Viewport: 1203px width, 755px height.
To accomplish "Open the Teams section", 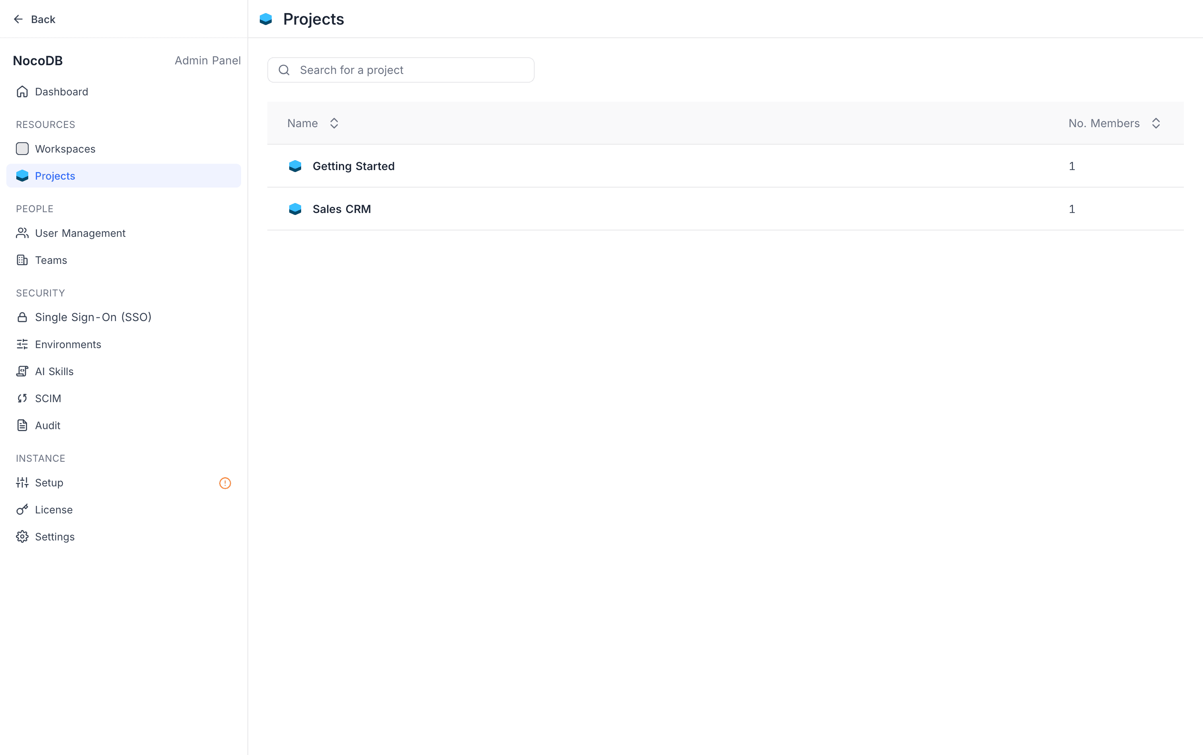I will click(123, 260).
